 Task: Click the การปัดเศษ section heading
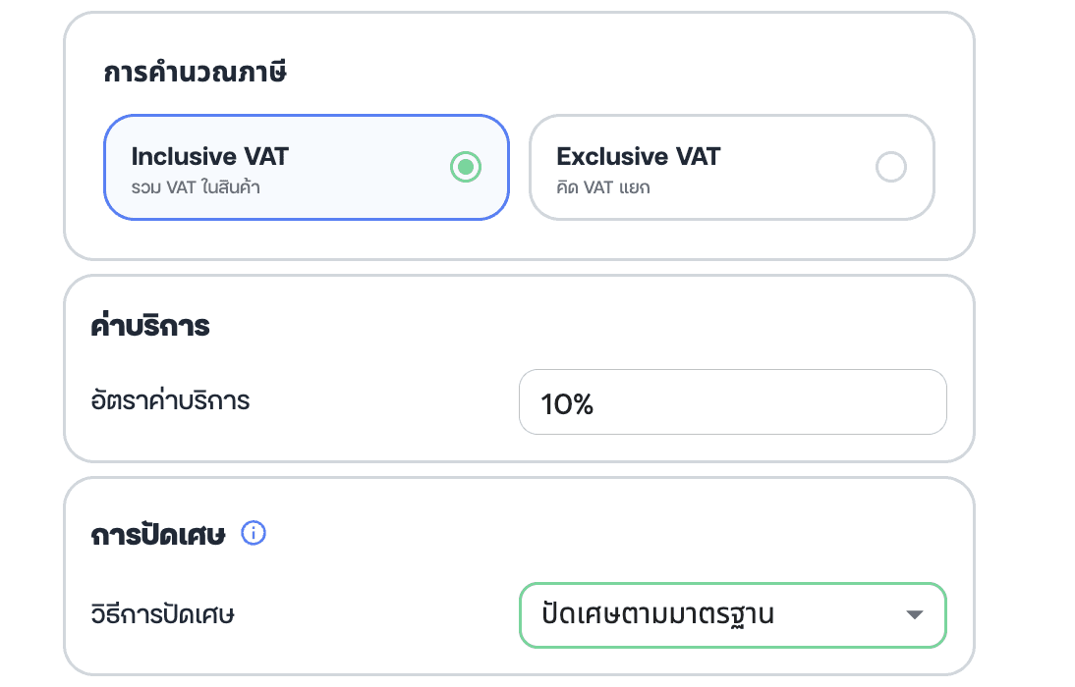point(157,534)
